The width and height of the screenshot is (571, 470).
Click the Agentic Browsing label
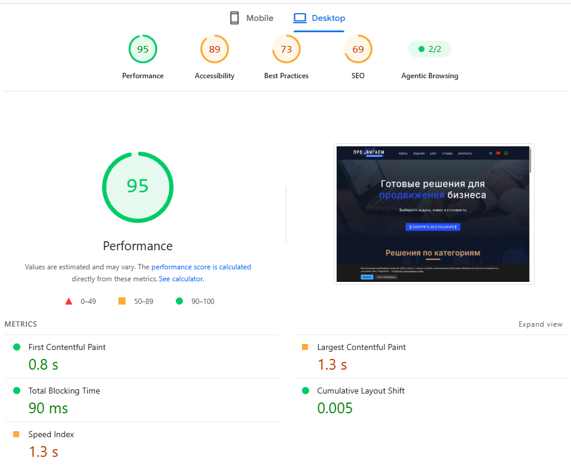point(430,76)
